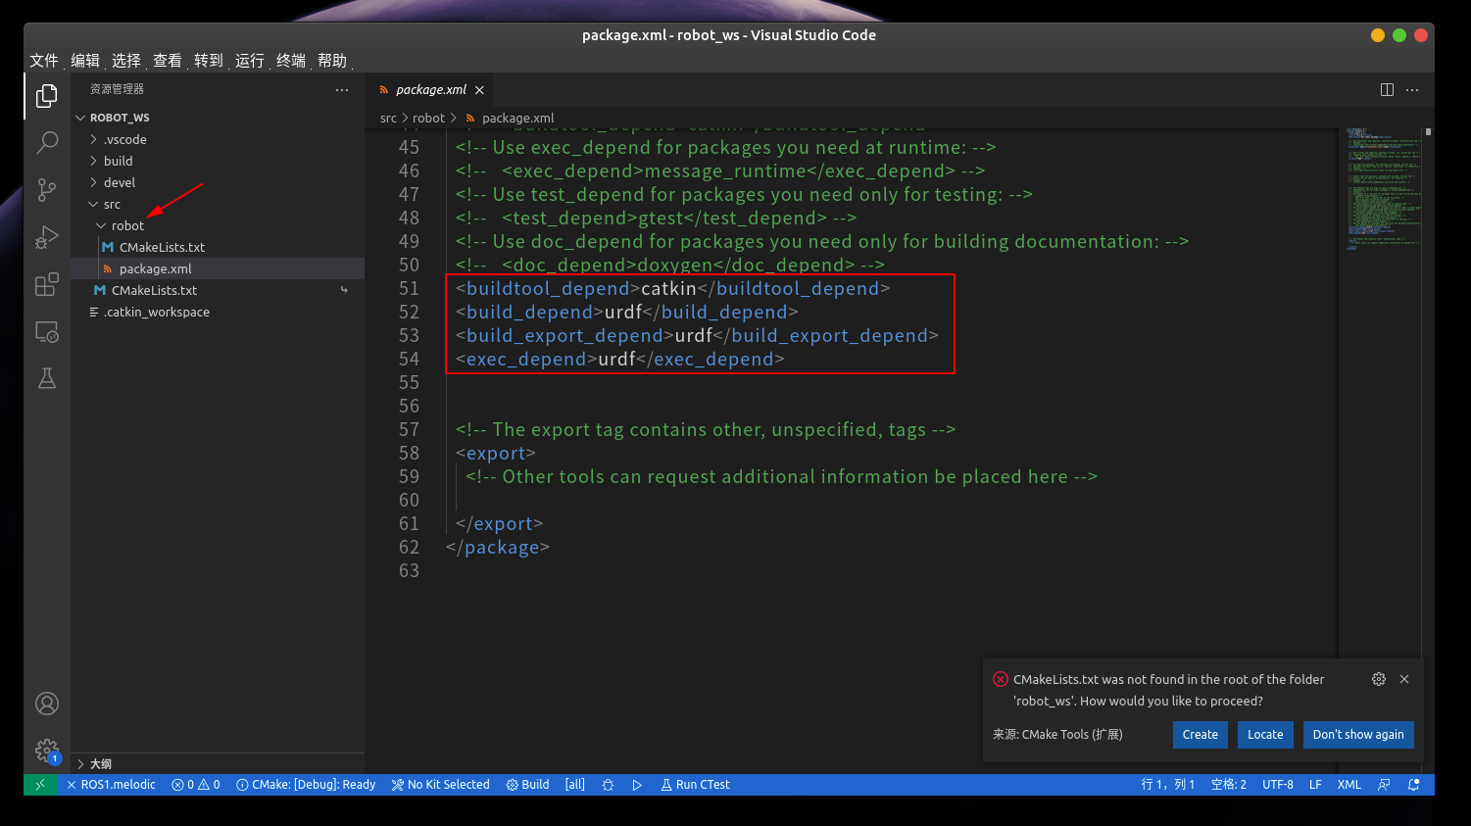The image size is (1471, 826).
Task: Open editor more actions ellipsis
Action: [1412, 89]
